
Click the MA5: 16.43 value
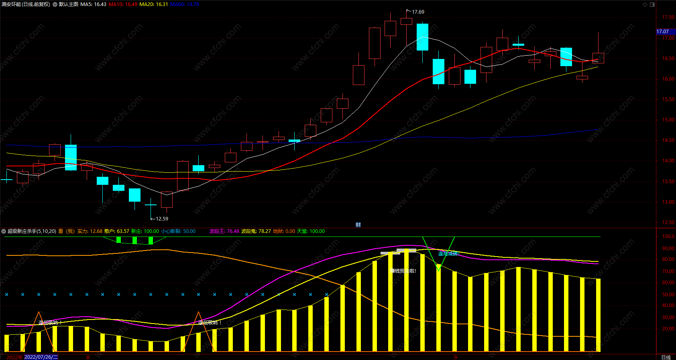pos(93,4)
